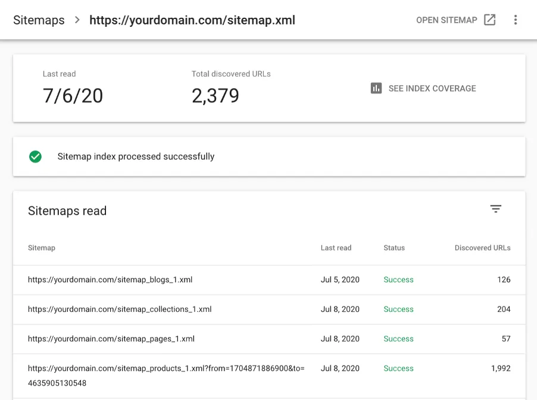This screenshot has width=537, height=400.
Task: Click the 1,992 discovered URLs count
Action: pyautogui.click(x=501, y=369)
